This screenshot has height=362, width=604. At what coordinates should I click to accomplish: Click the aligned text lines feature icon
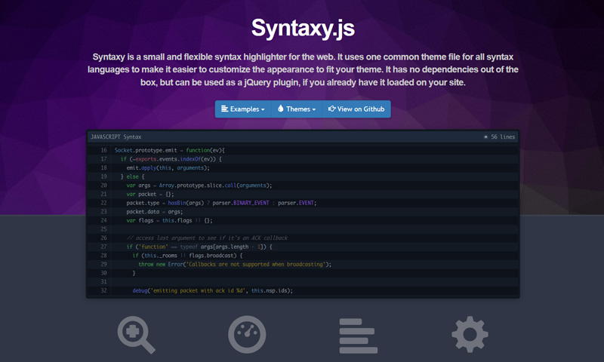pos(358,336)
